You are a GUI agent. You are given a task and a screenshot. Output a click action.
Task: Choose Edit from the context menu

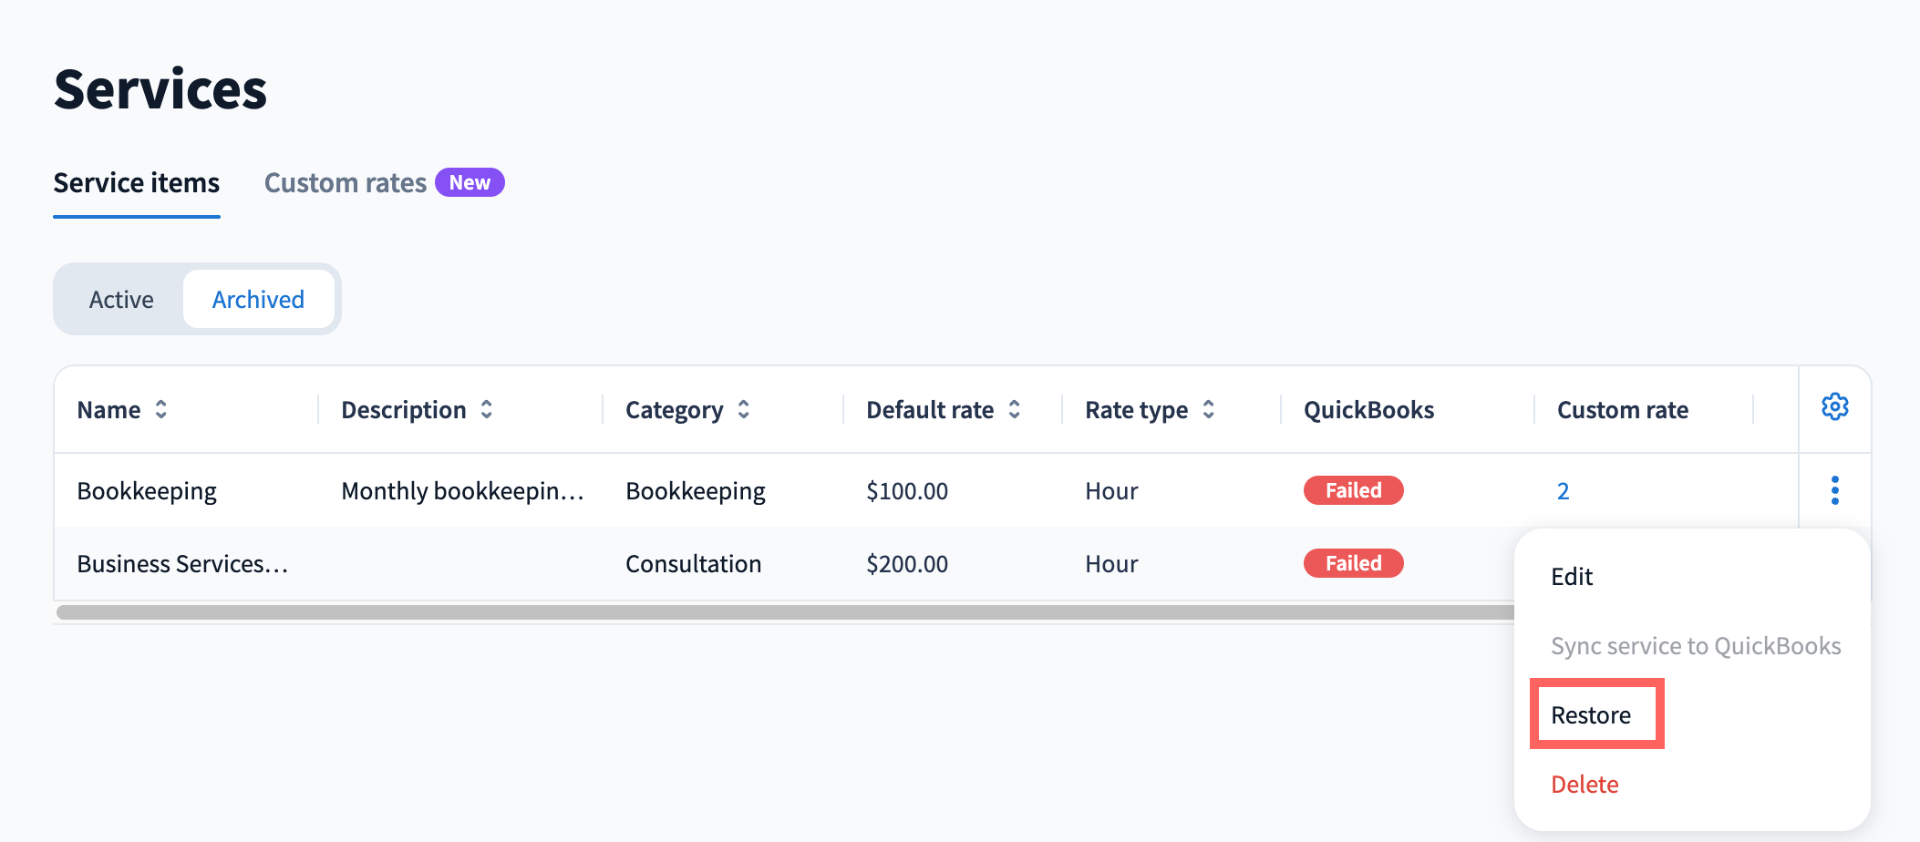tap(1572, 577)
